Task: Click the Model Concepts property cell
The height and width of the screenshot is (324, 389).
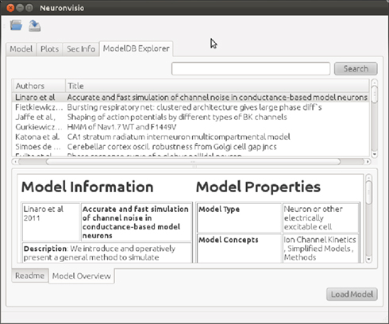Action: [239, 248]
